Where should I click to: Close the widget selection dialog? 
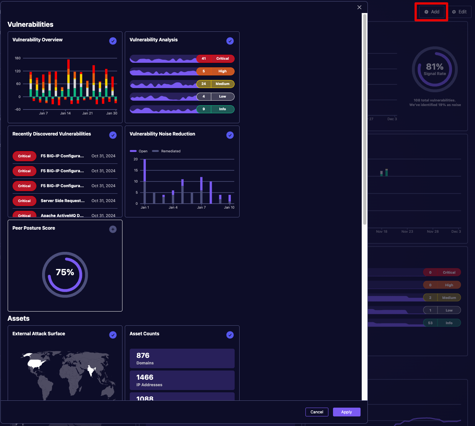[x=359, y=7]
